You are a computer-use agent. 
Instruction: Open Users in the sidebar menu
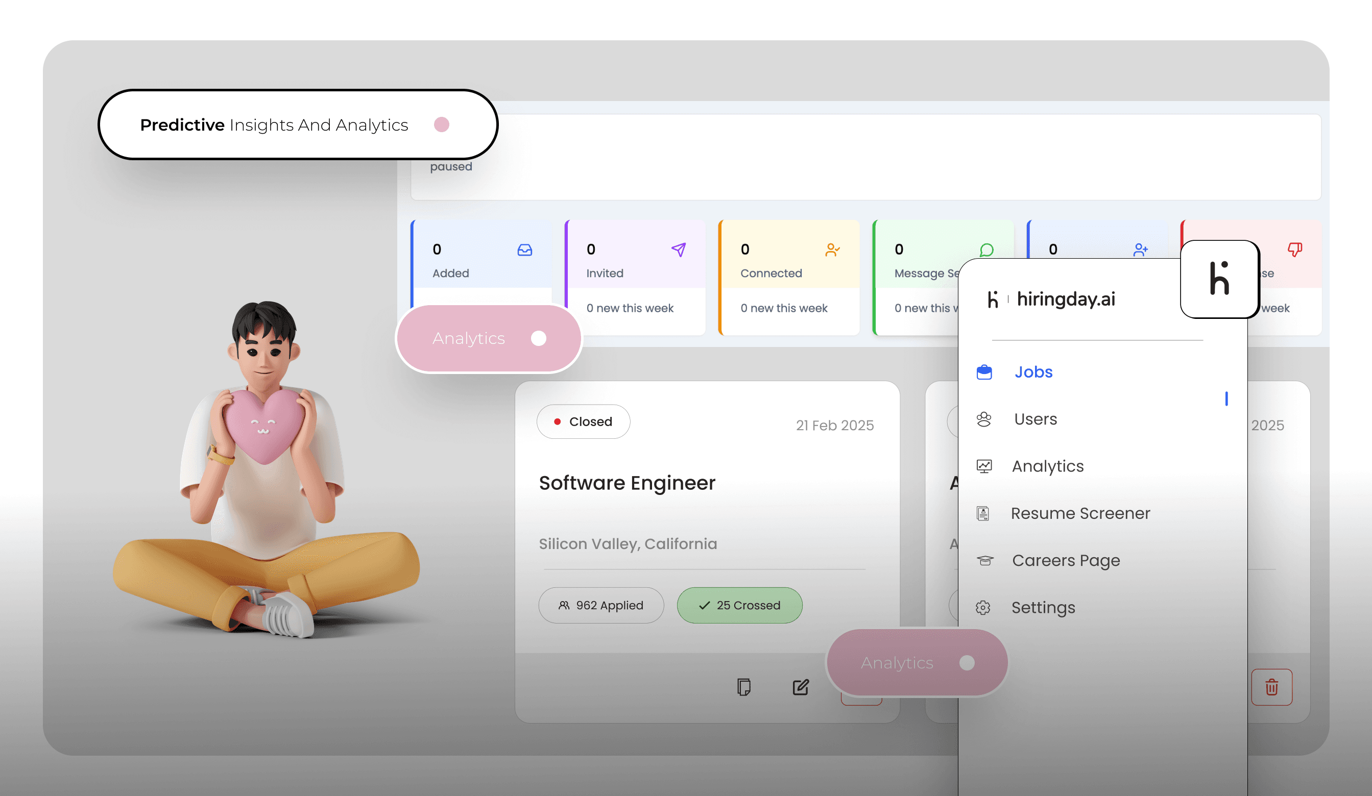[1035, 419]
